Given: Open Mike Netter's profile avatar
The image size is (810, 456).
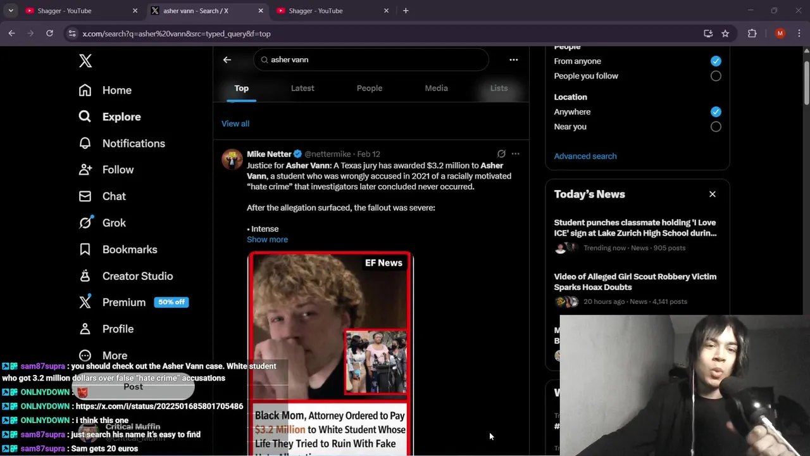Looking at the screenshot, I should [x=232, y=160].
